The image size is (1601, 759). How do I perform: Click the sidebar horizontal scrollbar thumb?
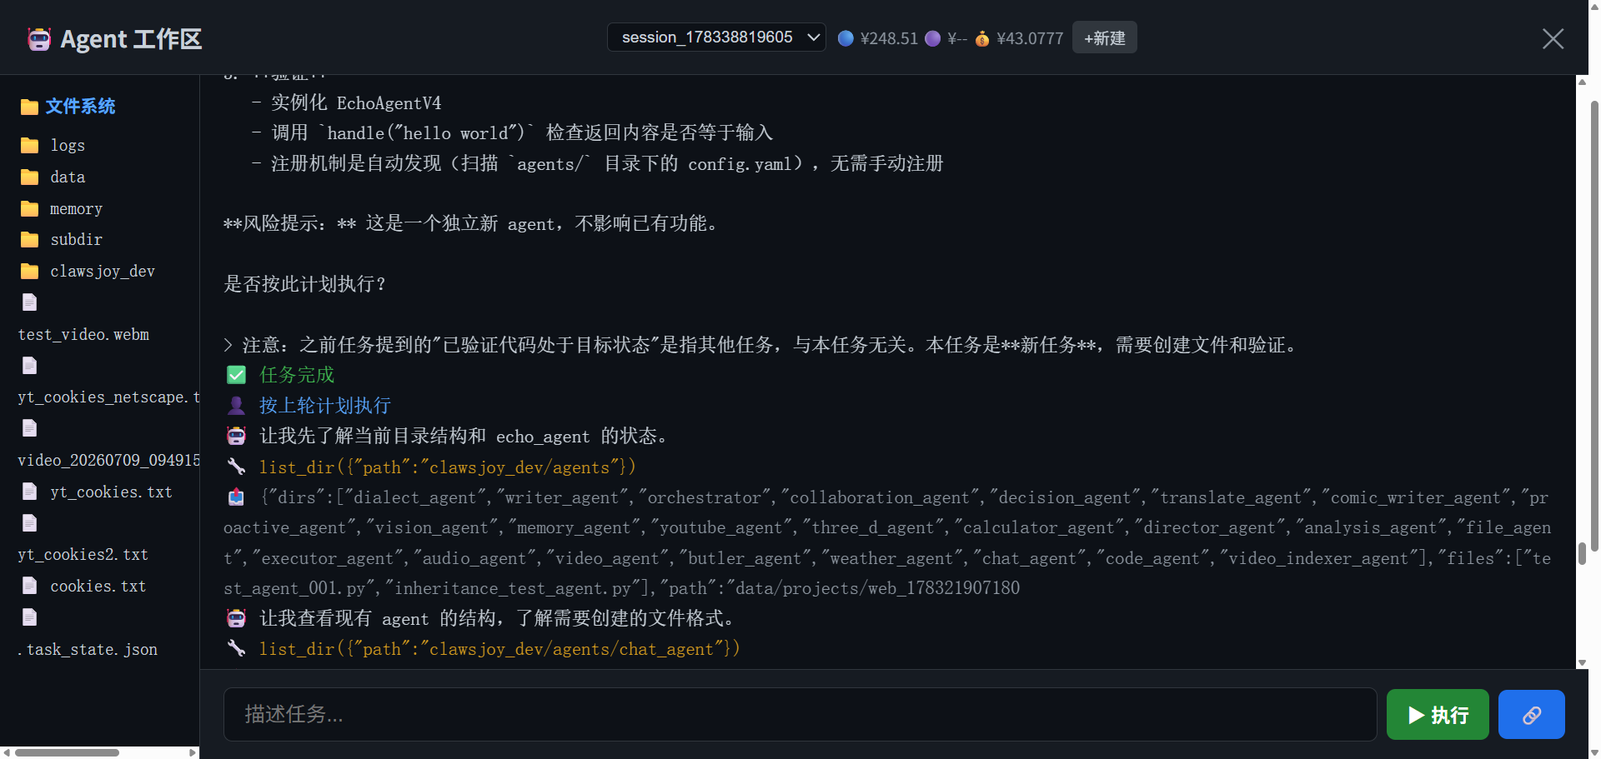pyautogui.click(x=67, y=752)
